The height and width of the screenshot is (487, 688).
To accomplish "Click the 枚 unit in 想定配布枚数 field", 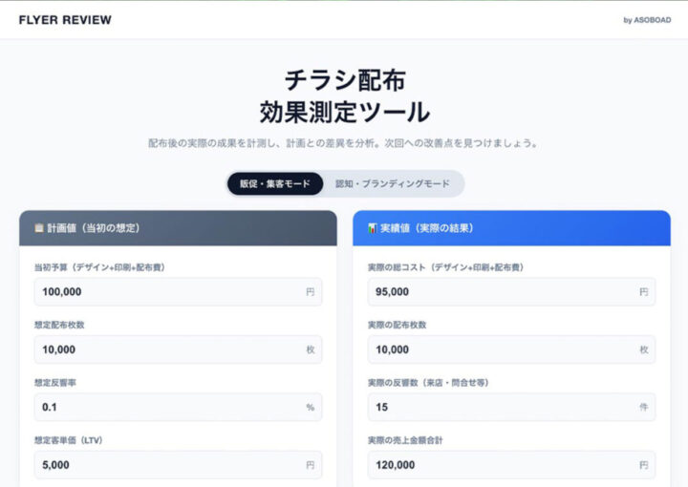I will click(311, 349).
